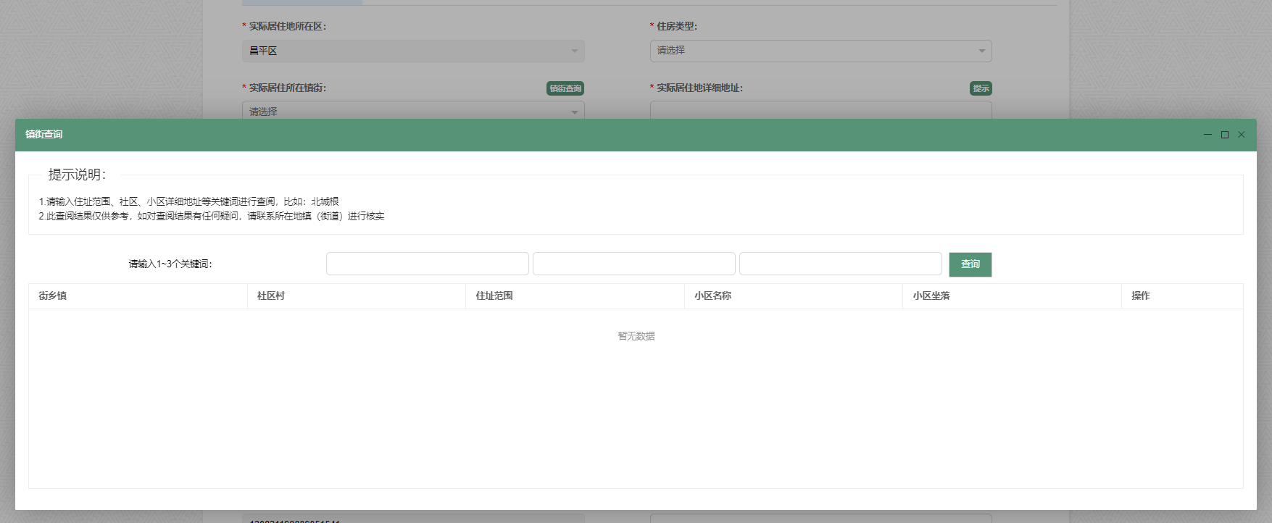The height and width of the screenshot is (523, 1272).
Task: Click the 镇街查询 dialog title bar text
Action: (44, 135)
